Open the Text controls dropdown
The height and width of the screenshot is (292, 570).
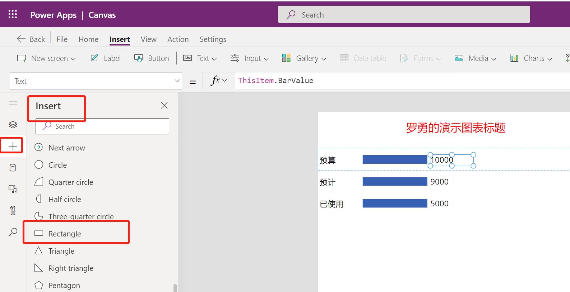pyautogui.click(x=200, y=58)
